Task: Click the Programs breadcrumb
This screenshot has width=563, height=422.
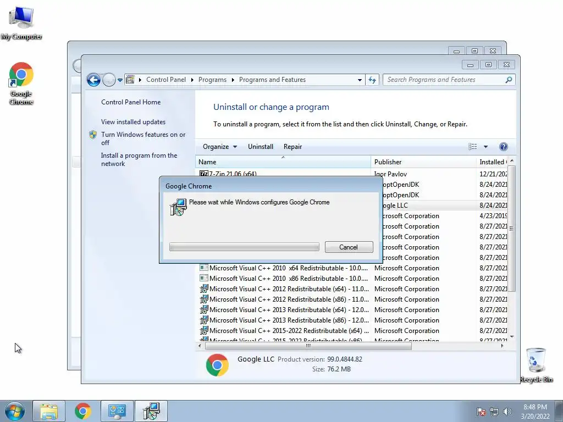Action: click(x=212, y=80)
